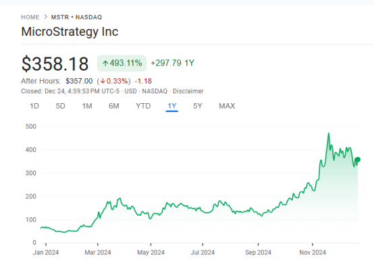Viewport: 374px width, 265px height.
Task: Click the up arrow in percentage badge
Action: click(x=105, y=63)
